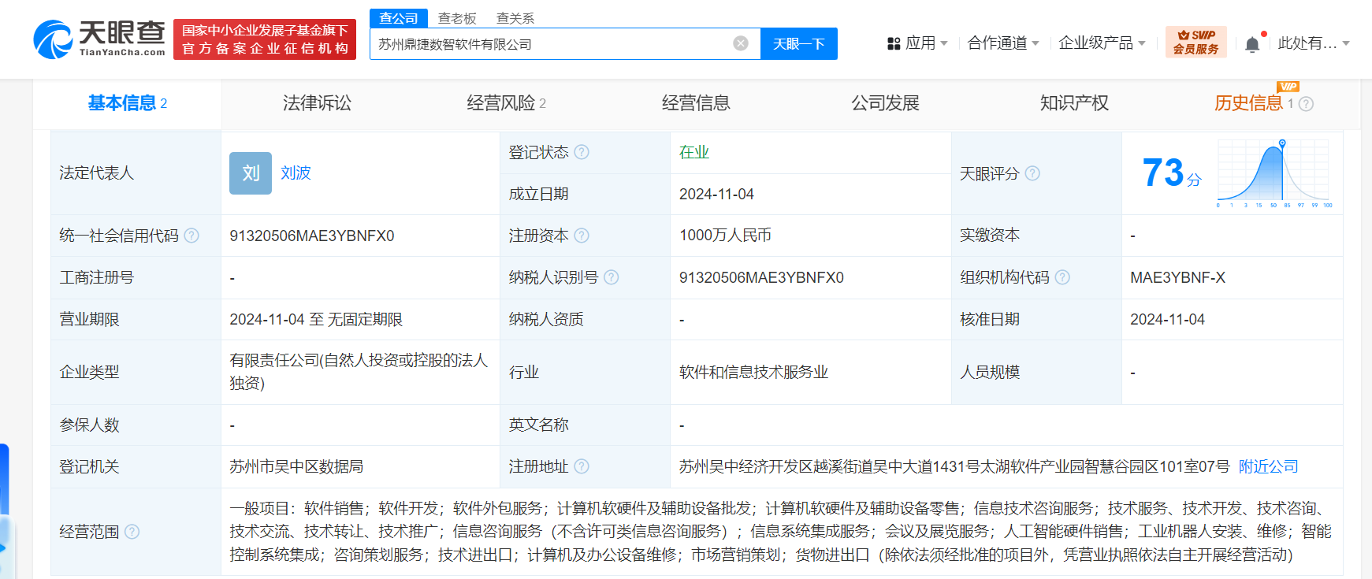Click the question icon next to 注册资本
The height and width of the screenshot is (579, 1372).
point(582,236)
